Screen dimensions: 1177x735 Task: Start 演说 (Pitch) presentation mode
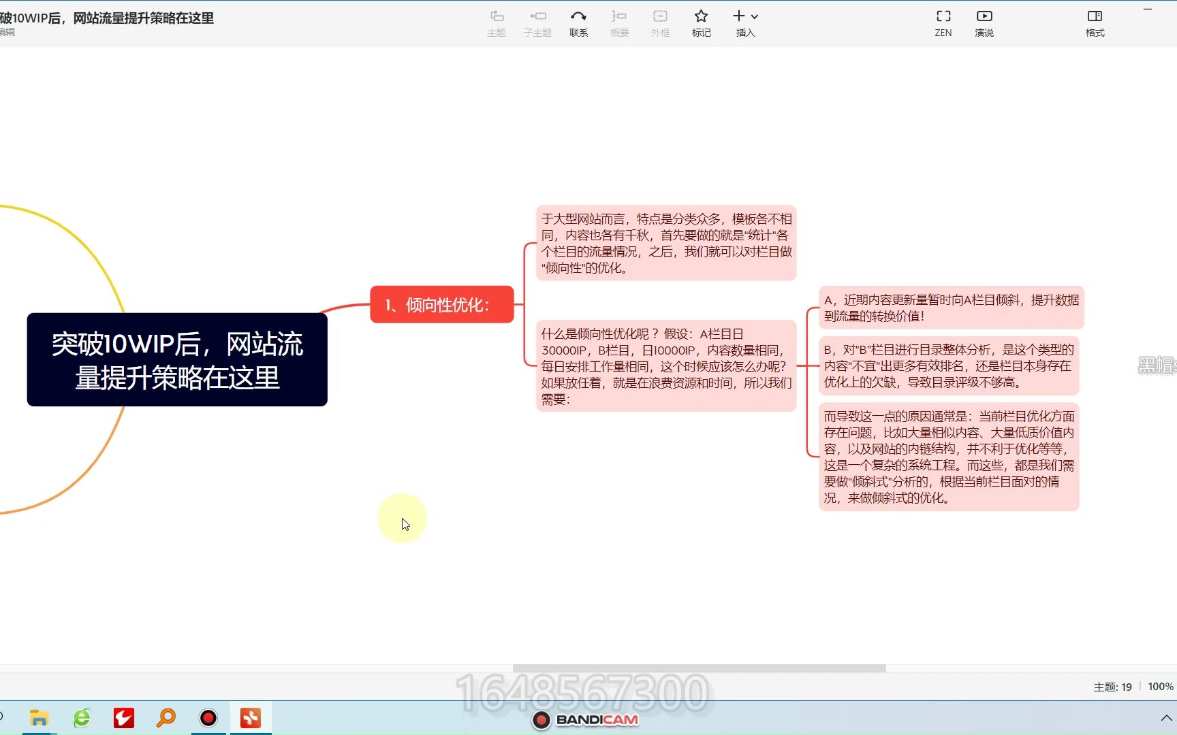click(984, 23)
